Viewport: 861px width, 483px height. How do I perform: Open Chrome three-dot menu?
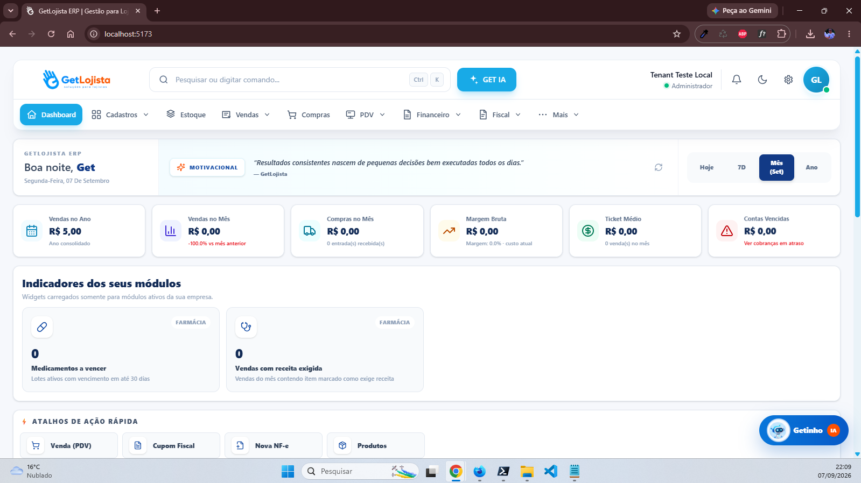click(849, 34)
